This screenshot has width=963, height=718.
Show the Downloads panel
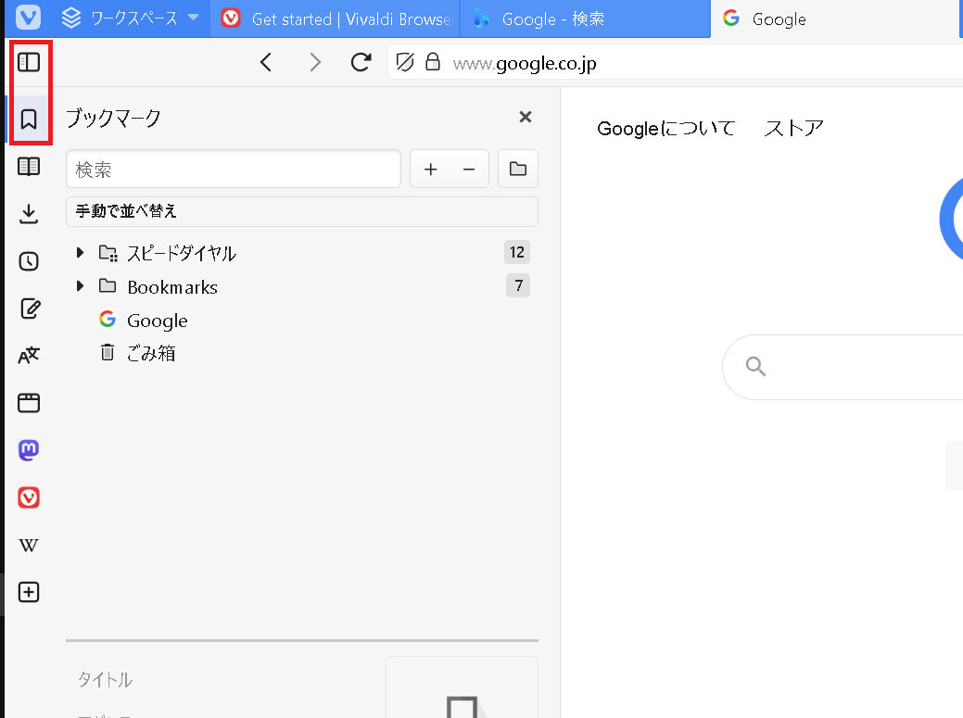(29, 214)
